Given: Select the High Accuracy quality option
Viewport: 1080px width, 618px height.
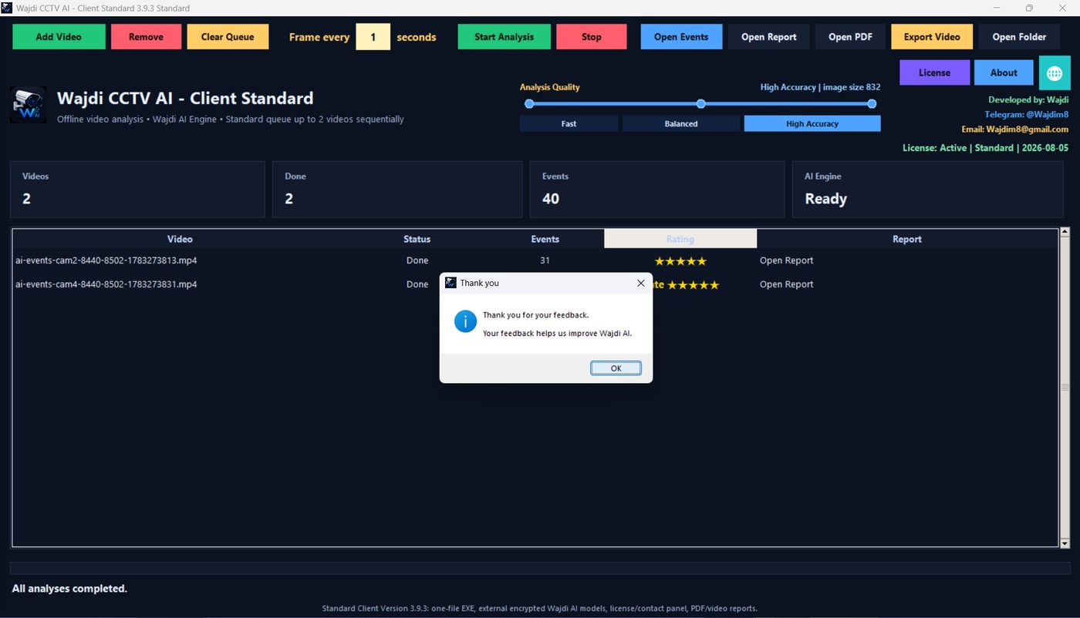Looking at the screenshot, I should tap(812, 123).
